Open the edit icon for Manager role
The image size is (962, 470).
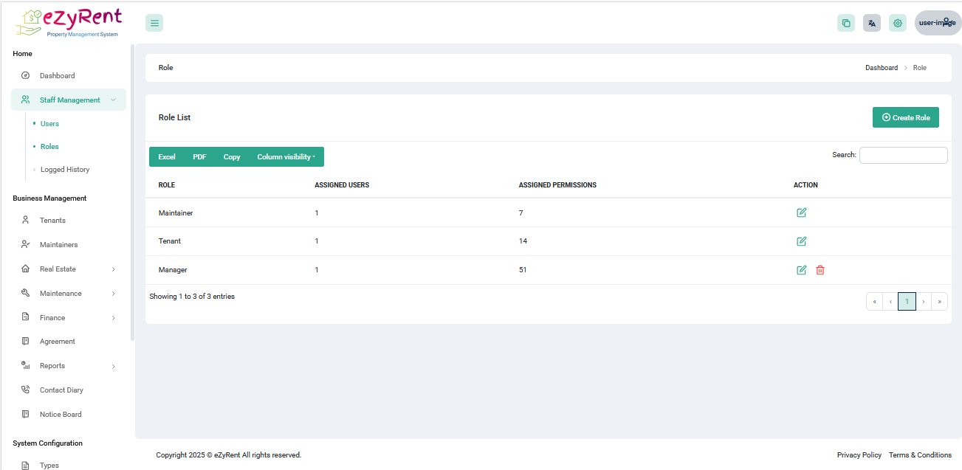point(801,270)
